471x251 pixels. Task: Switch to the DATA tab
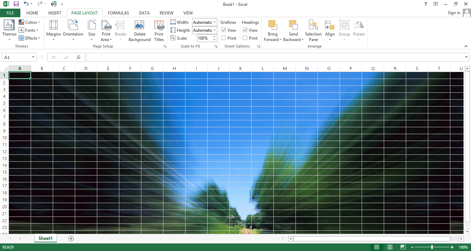pyautogui.click(x=144, y=13)
